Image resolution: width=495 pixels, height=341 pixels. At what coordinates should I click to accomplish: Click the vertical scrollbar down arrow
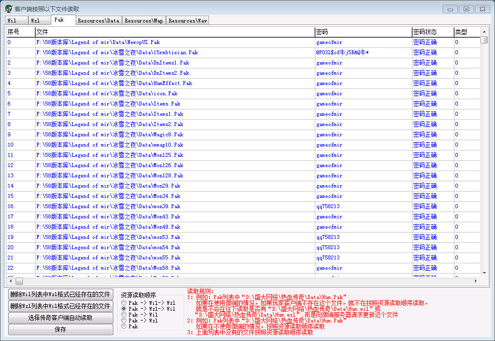click(x=484, y=273)
